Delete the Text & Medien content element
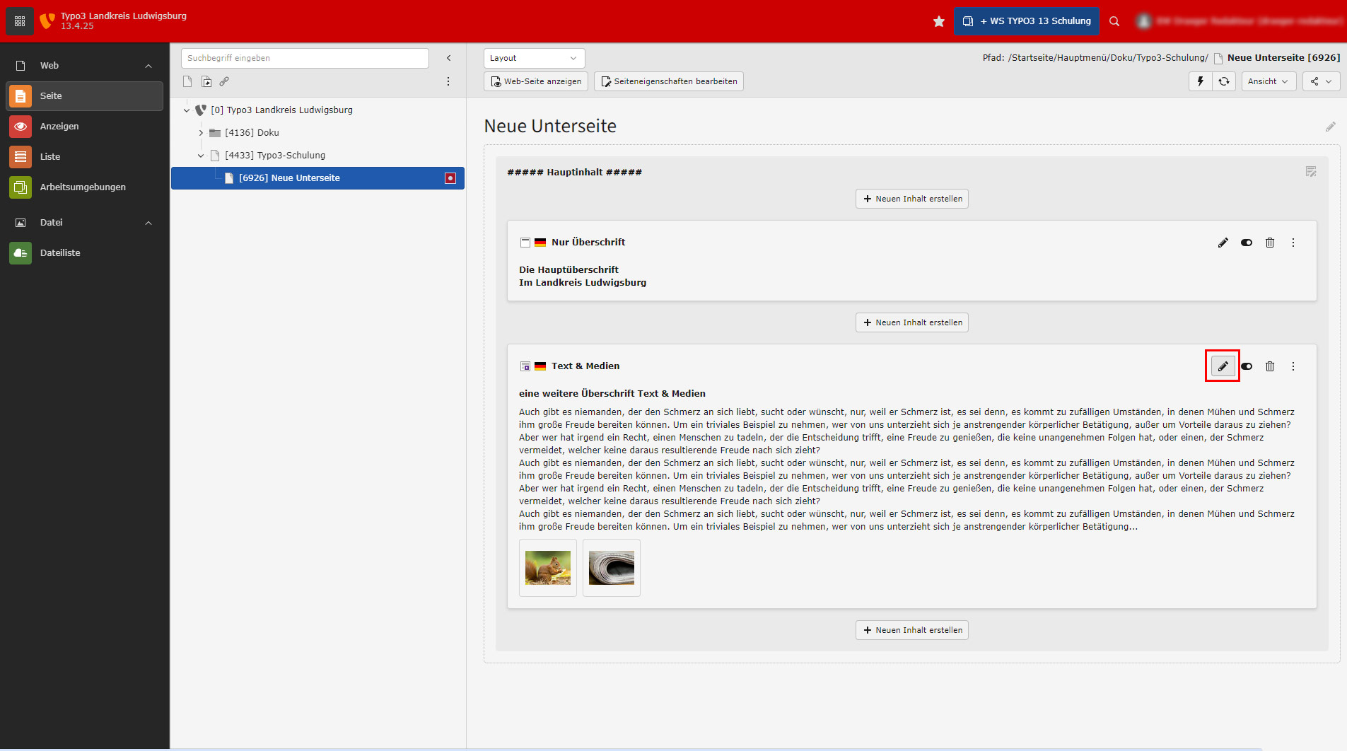Viewport: 1347px width, 751px height. [1270, 366]
